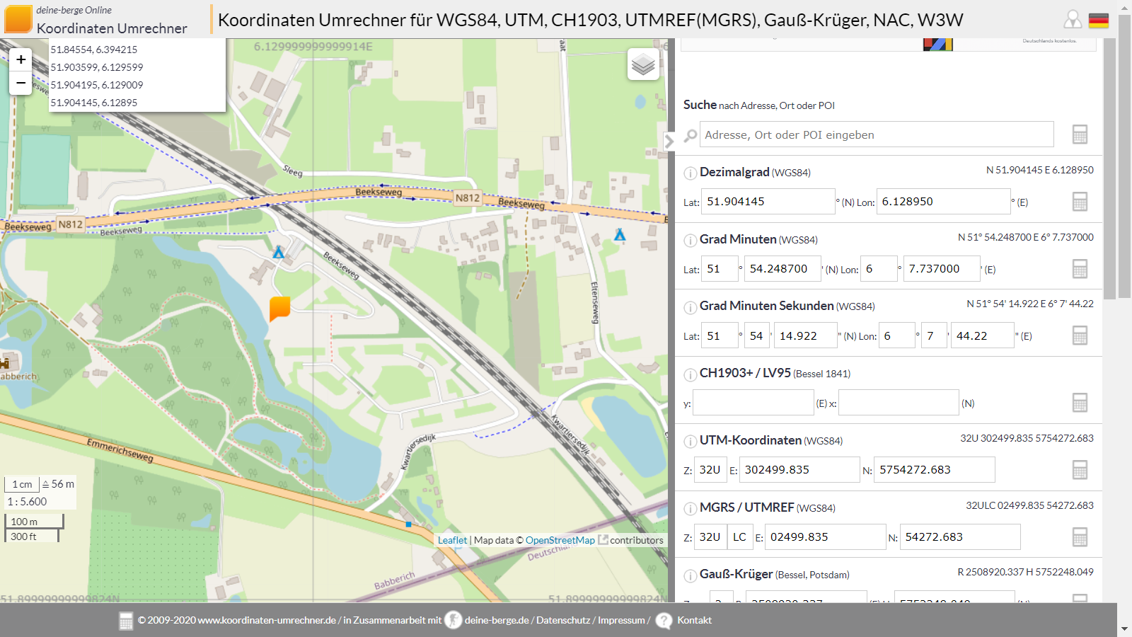Open the OpenStreetMap attribution link
The width and height of the screenshot is (1132, 637).
[560, 540]
